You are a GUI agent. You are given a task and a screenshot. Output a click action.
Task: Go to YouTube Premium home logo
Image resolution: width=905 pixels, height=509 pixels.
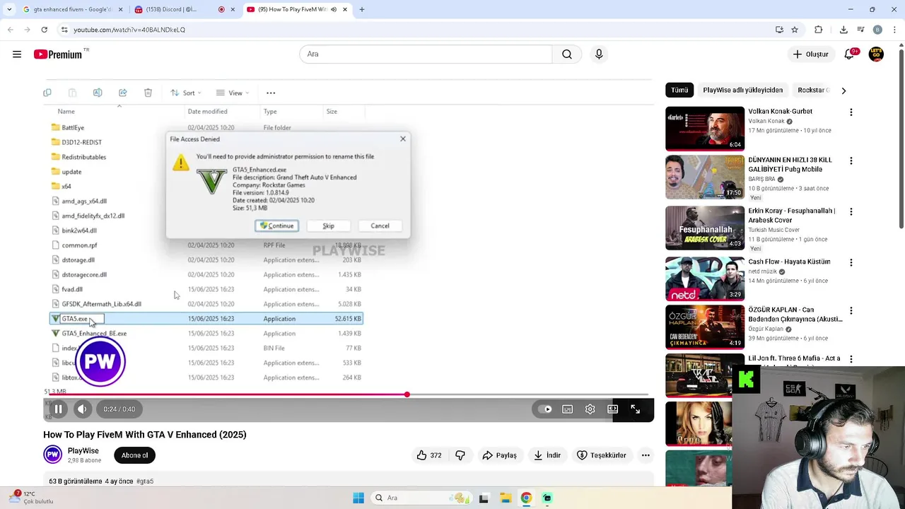click(58, 54)
